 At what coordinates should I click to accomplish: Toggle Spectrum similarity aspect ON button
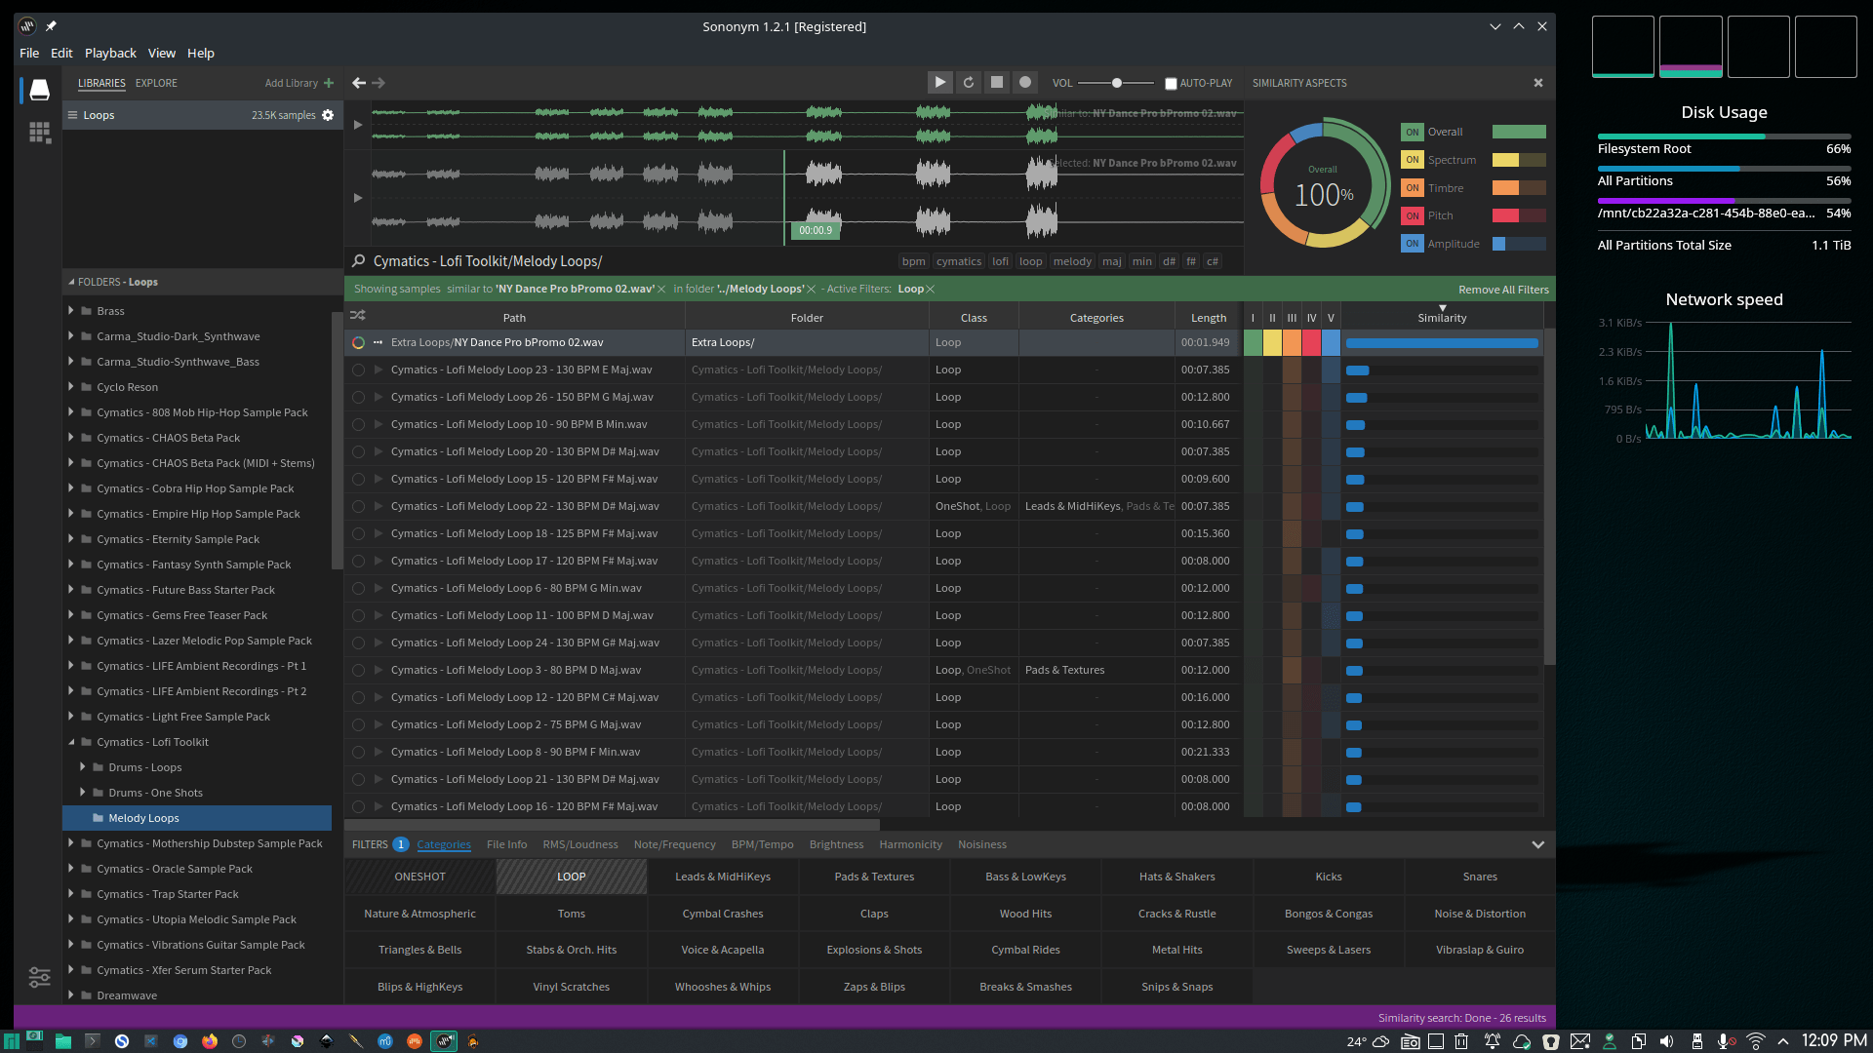click(1412, 160)
